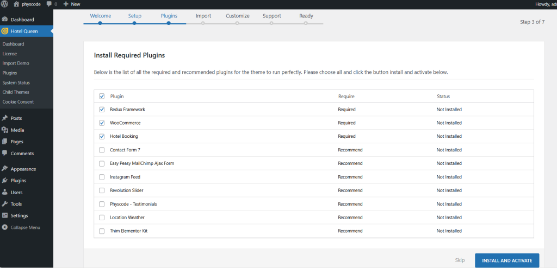Open the Hotel Queen Plugins submenu item
Viewport: 557px width, 268px height.
[10, 73]
